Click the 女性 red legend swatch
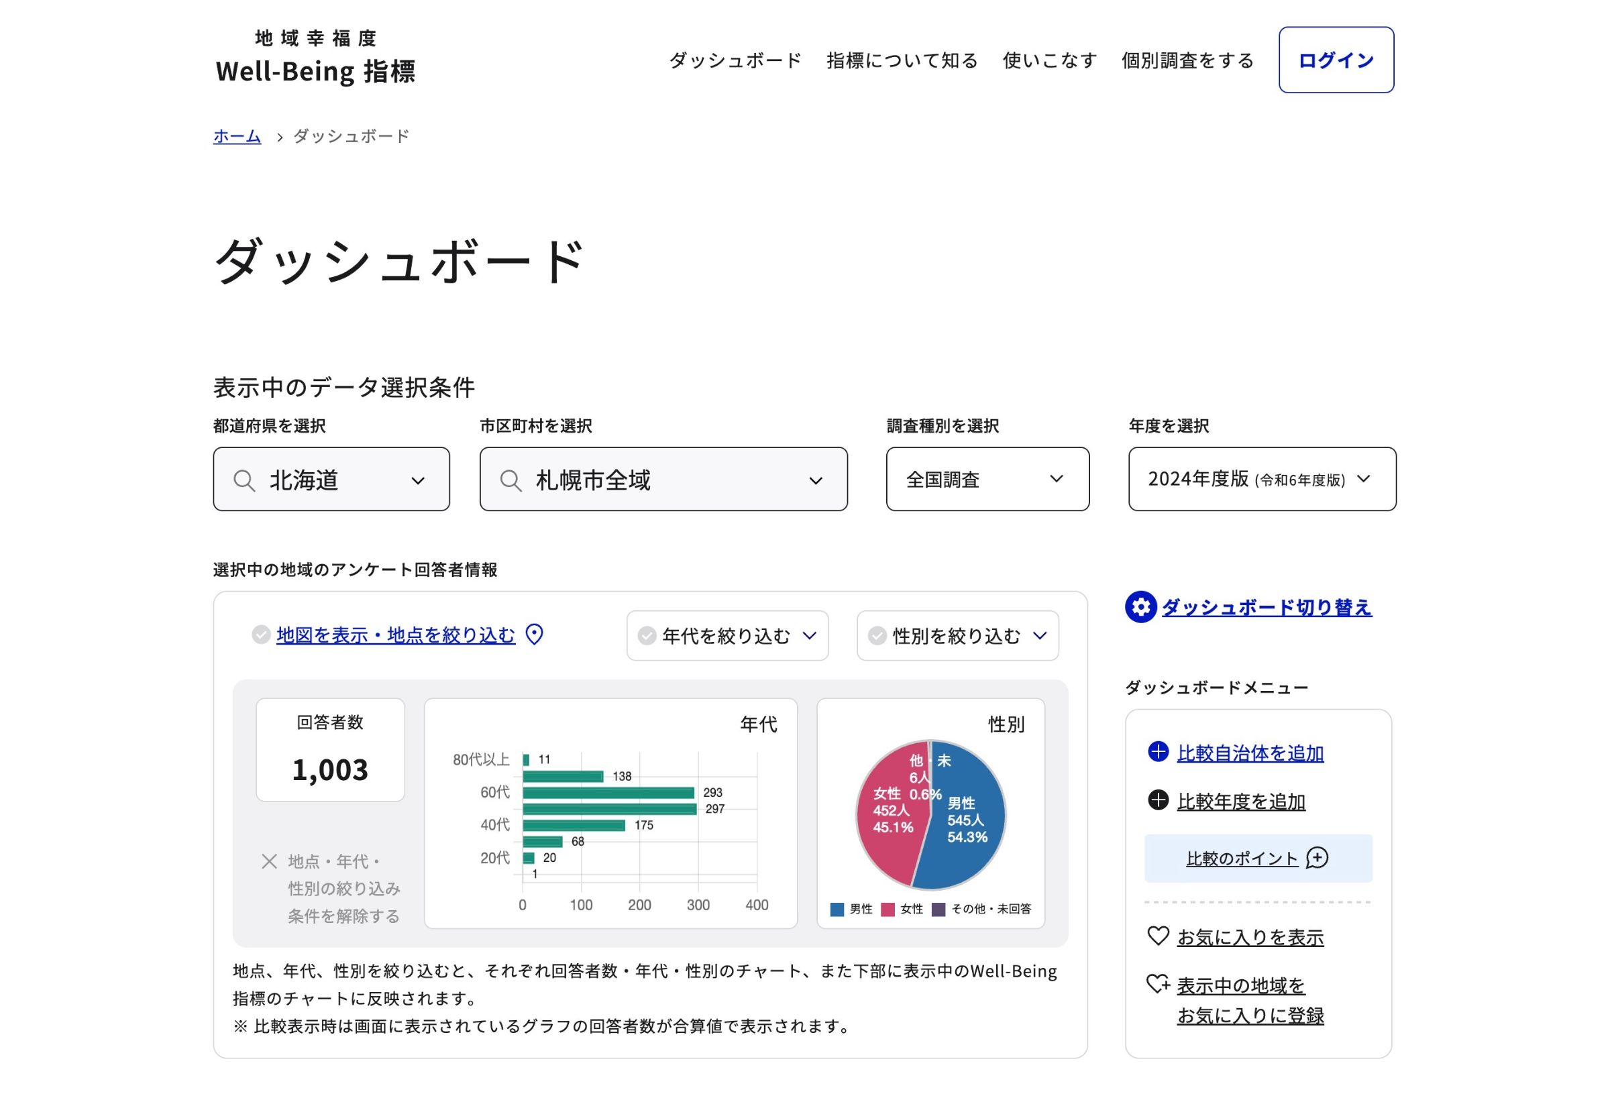Screen dimensions: 1610x1096 coord(888,909)
